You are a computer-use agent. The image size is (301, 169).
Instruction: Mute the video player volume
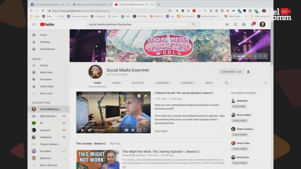[89, 130]
